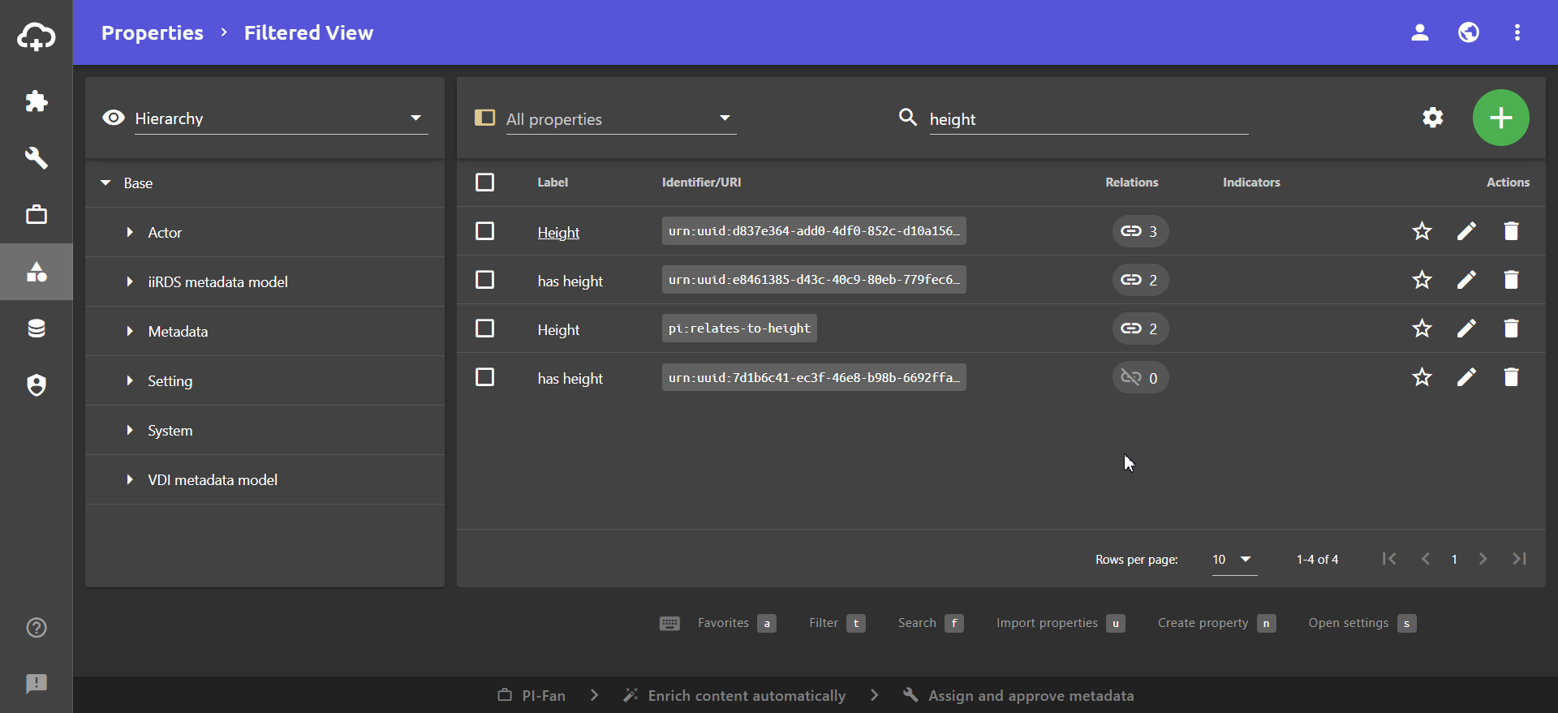The width and height of the screenshot is (1558, 713).
Task: Select the shapes metadata sidebar icon
Action: pyautogui.click(x=37, y=272)
